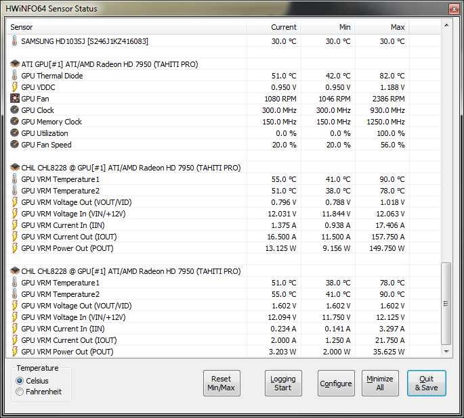Click the GPU Utilization gauge icon
Image resolution: width=464 pixels, height=418 pixels.
tap(14, 133)
